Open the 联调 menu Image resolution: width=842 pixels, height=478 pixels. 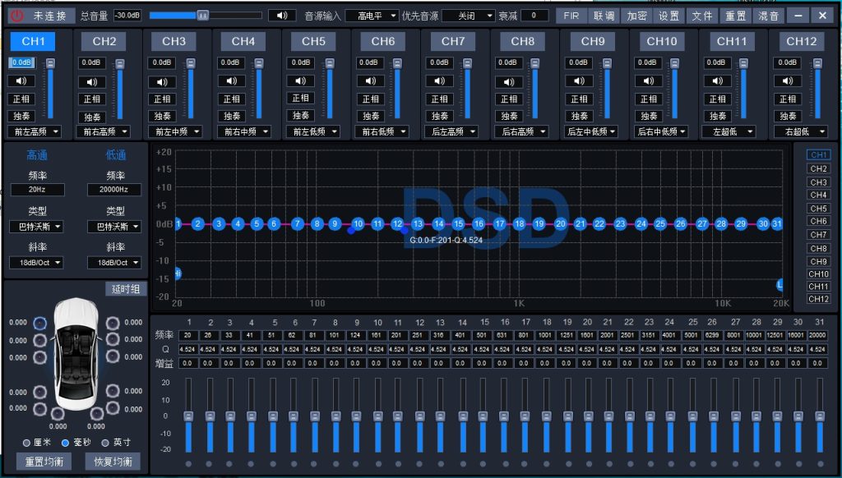pyautogui.click(x=604, y=16)
